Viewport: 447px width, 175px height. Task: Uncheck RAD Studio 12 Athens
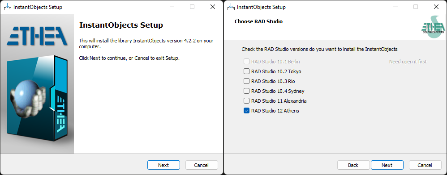tap(247, 111)
